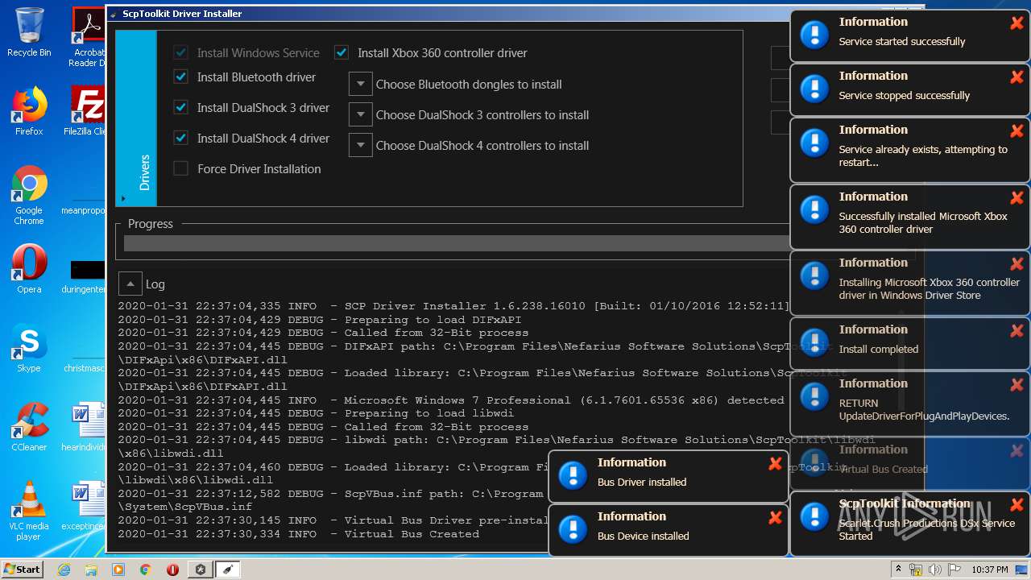The image size is (1031, 580).
Task: Dismiss the 'RETURN UpdateDriverForPlugAndPlayDevices' notification
Action: click(x=1017, y=385)
